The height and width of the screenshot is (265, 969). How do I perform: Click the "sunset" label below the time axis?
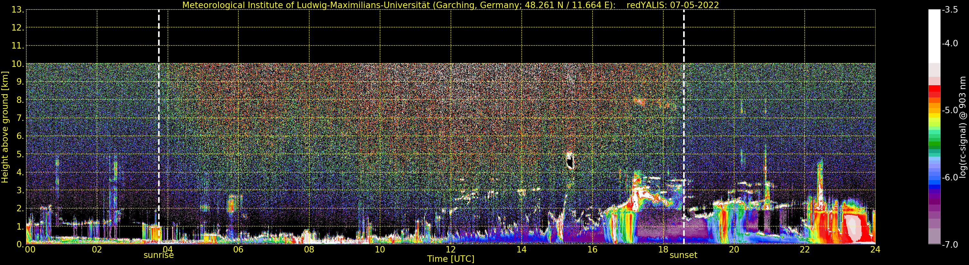pyautogui.click(x=683, y=255)
